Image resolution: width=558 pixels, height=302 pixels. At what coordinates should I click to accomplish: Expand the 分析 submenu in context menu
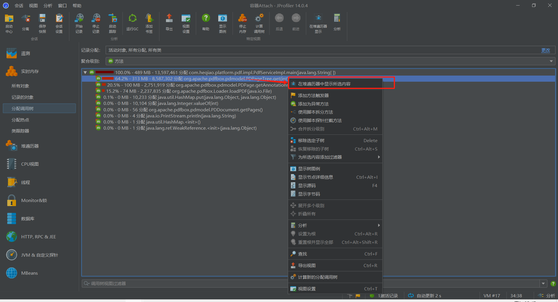(x=335, y=225)
